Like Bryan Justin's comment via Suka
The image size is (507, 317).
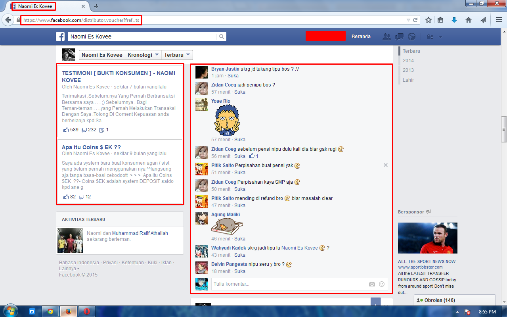(x=233, y=76)
